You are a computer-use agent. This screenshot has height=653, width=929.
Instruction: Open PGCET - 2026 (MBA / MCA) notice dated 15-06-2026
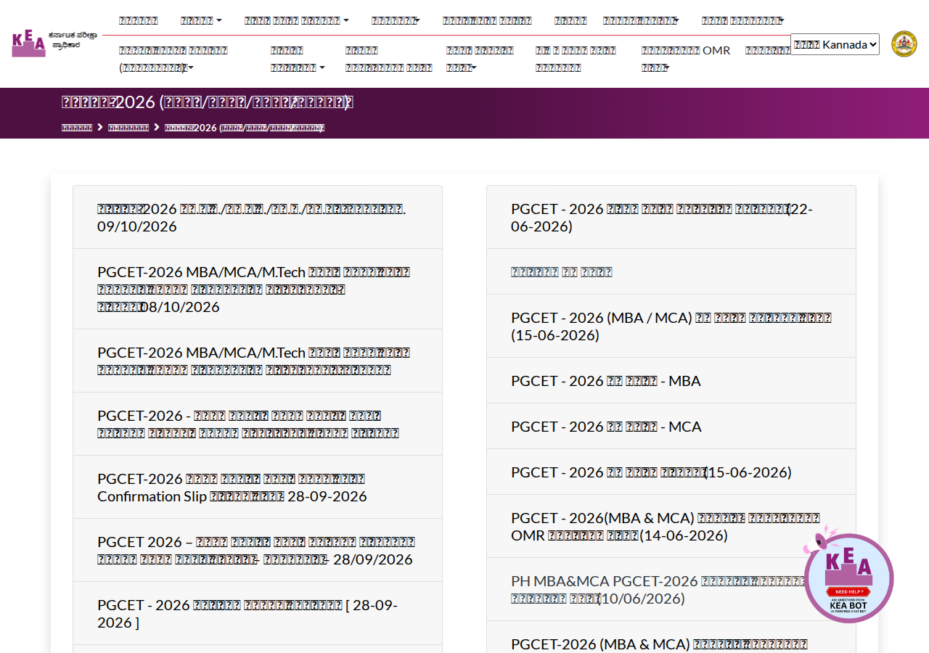pos(671,326)
